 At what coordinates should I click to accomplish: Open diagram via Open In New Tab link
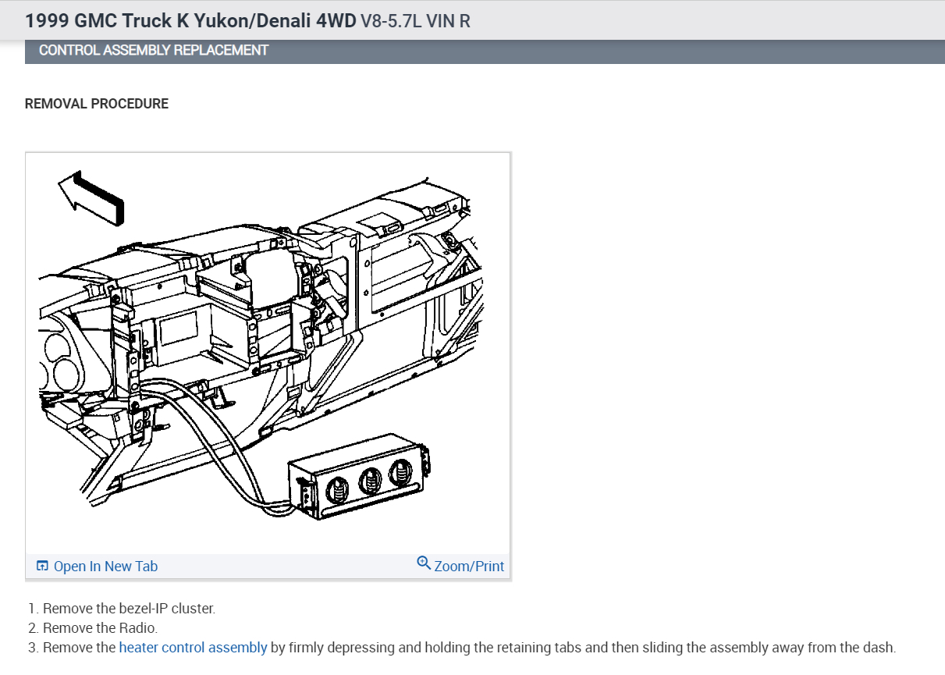coord(105,567)
